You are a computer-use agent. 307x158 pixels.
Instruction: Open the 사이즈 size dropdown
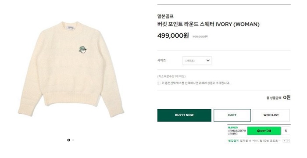click(x=197, y=61)
